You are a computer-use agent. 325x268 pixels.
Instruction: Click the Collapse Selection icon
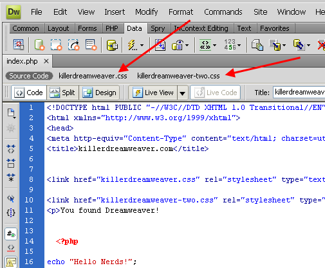pos(11,163)
